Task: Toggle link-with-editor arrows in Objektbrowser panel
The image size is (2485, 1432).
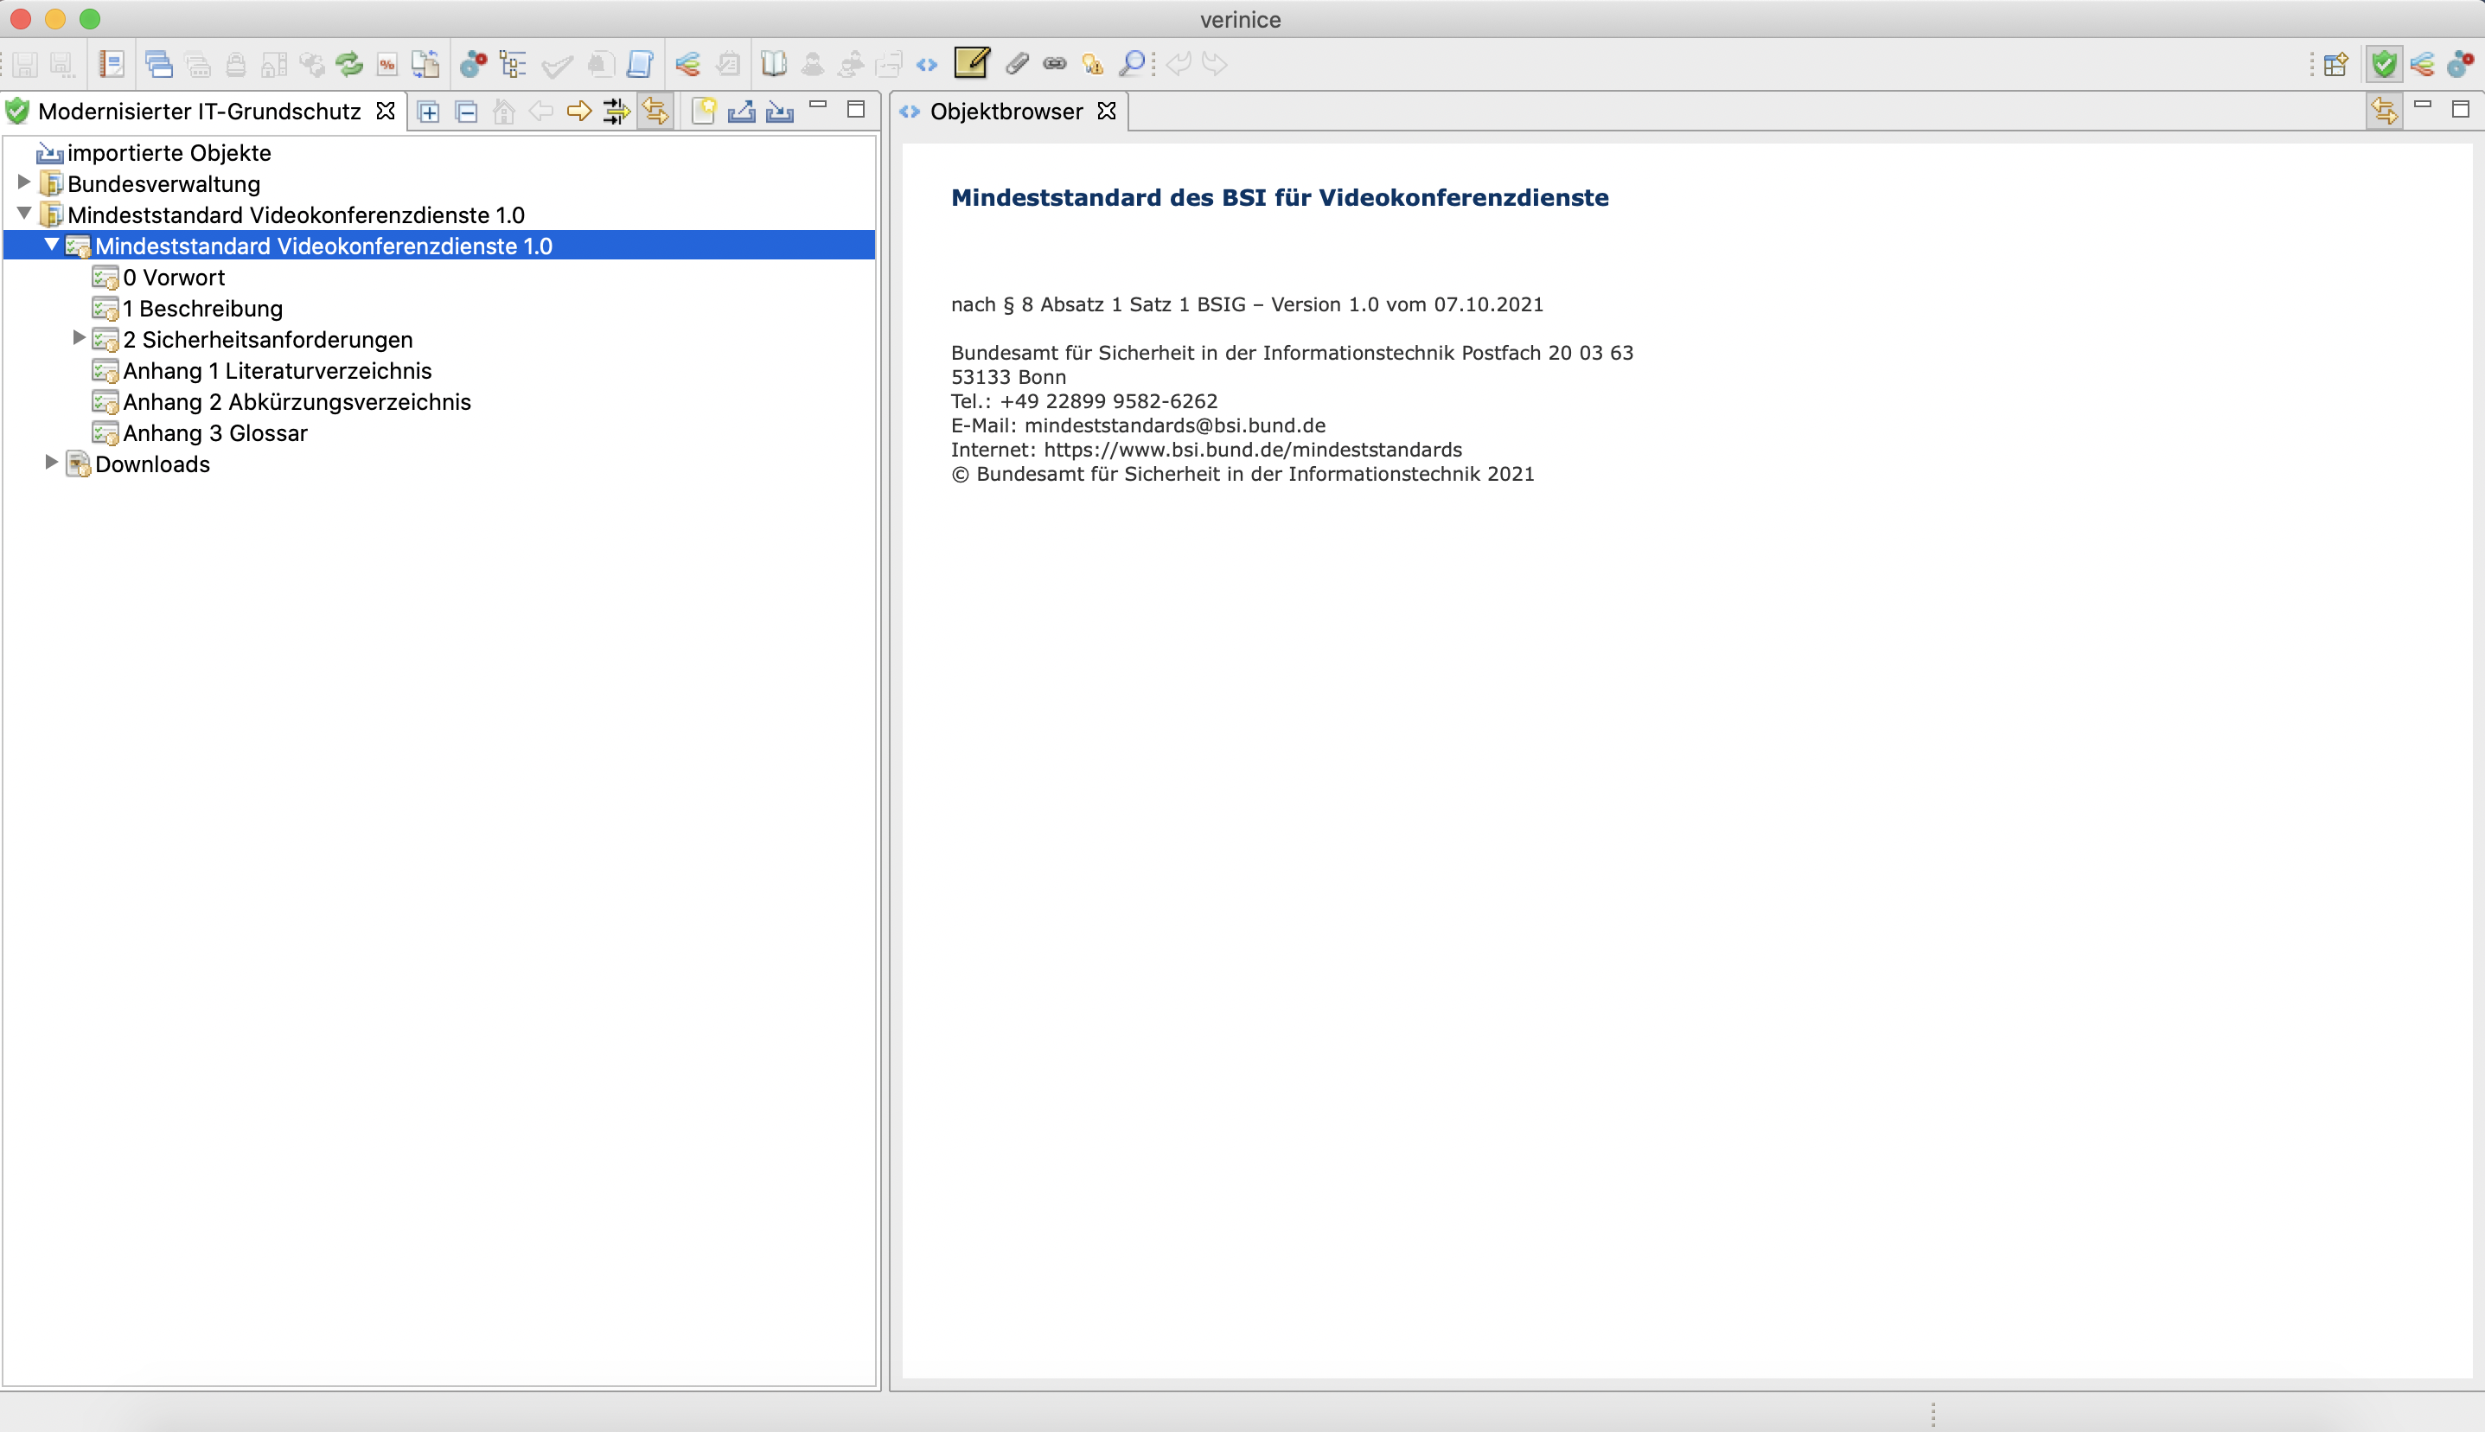Action: [x=2385, y=112]
